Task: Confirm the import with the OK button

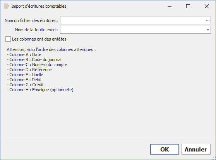Action: pos(165,149)
